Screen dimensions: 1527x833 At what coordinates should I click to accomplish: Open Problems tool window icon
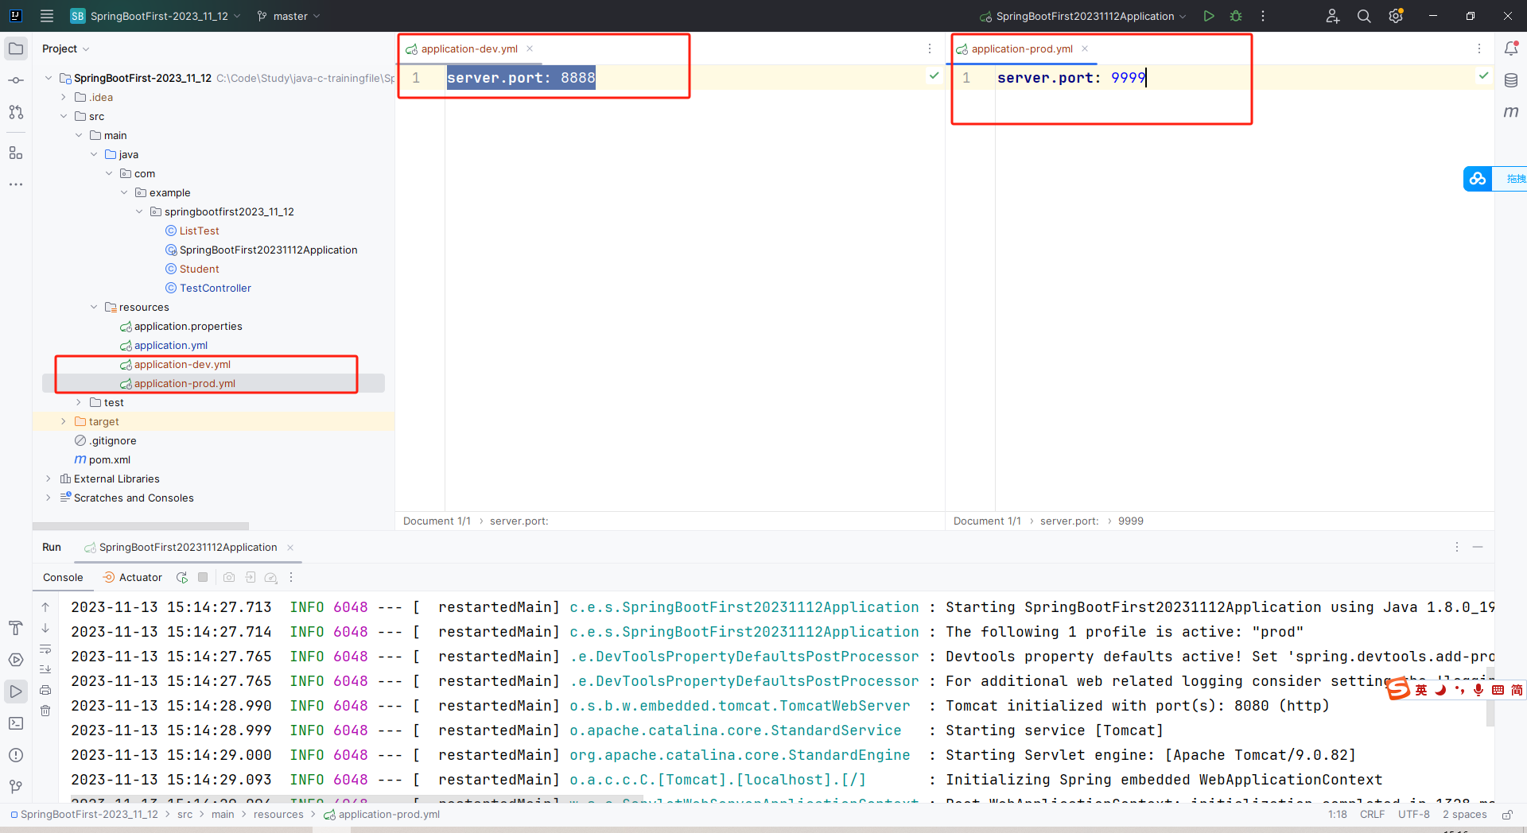(x=16, y=755)
